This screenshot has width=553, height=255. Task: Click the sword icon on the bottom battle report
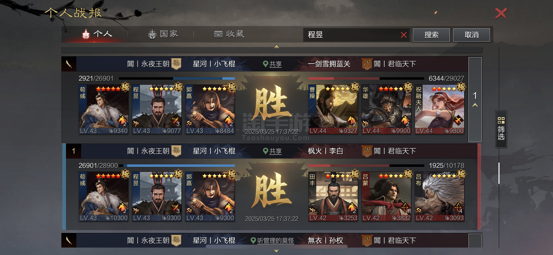click(x=69, y=240)
